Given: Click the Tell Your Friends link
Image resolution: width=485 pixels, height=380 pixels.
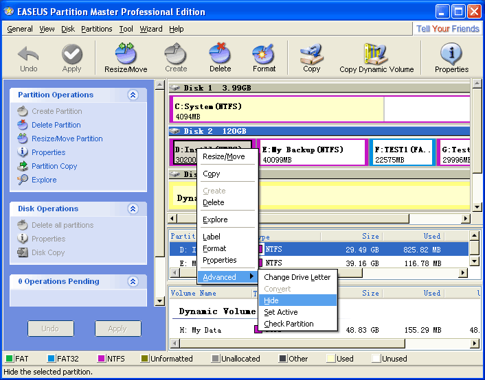Looking at the screenshot, I should point(448,29).
